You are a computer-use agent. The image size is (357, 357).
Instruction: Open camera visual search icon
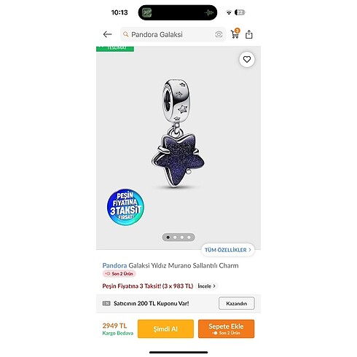tap(219, 34)
